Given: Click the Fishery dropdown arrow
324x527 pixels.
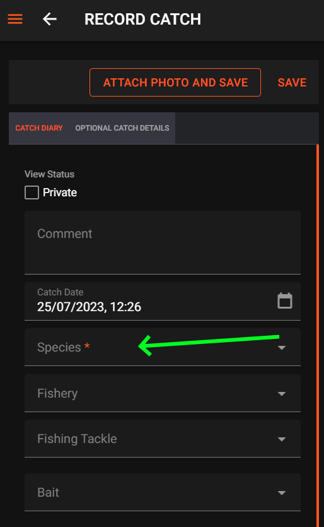Looking at the screenshot, I should tap(282, 394).
